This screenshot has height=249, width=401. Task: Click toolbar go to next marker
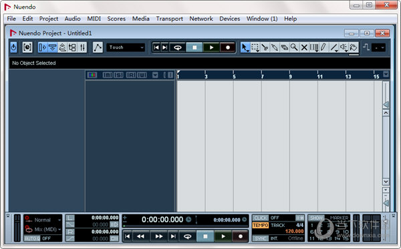[x=164, y=48]
